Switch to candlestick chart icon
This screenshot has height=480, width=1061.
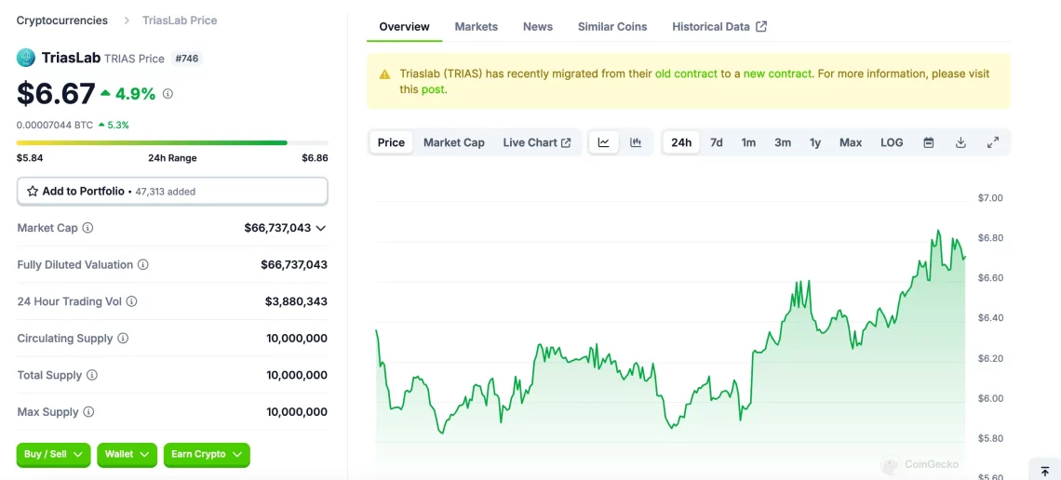pos(636,142)
